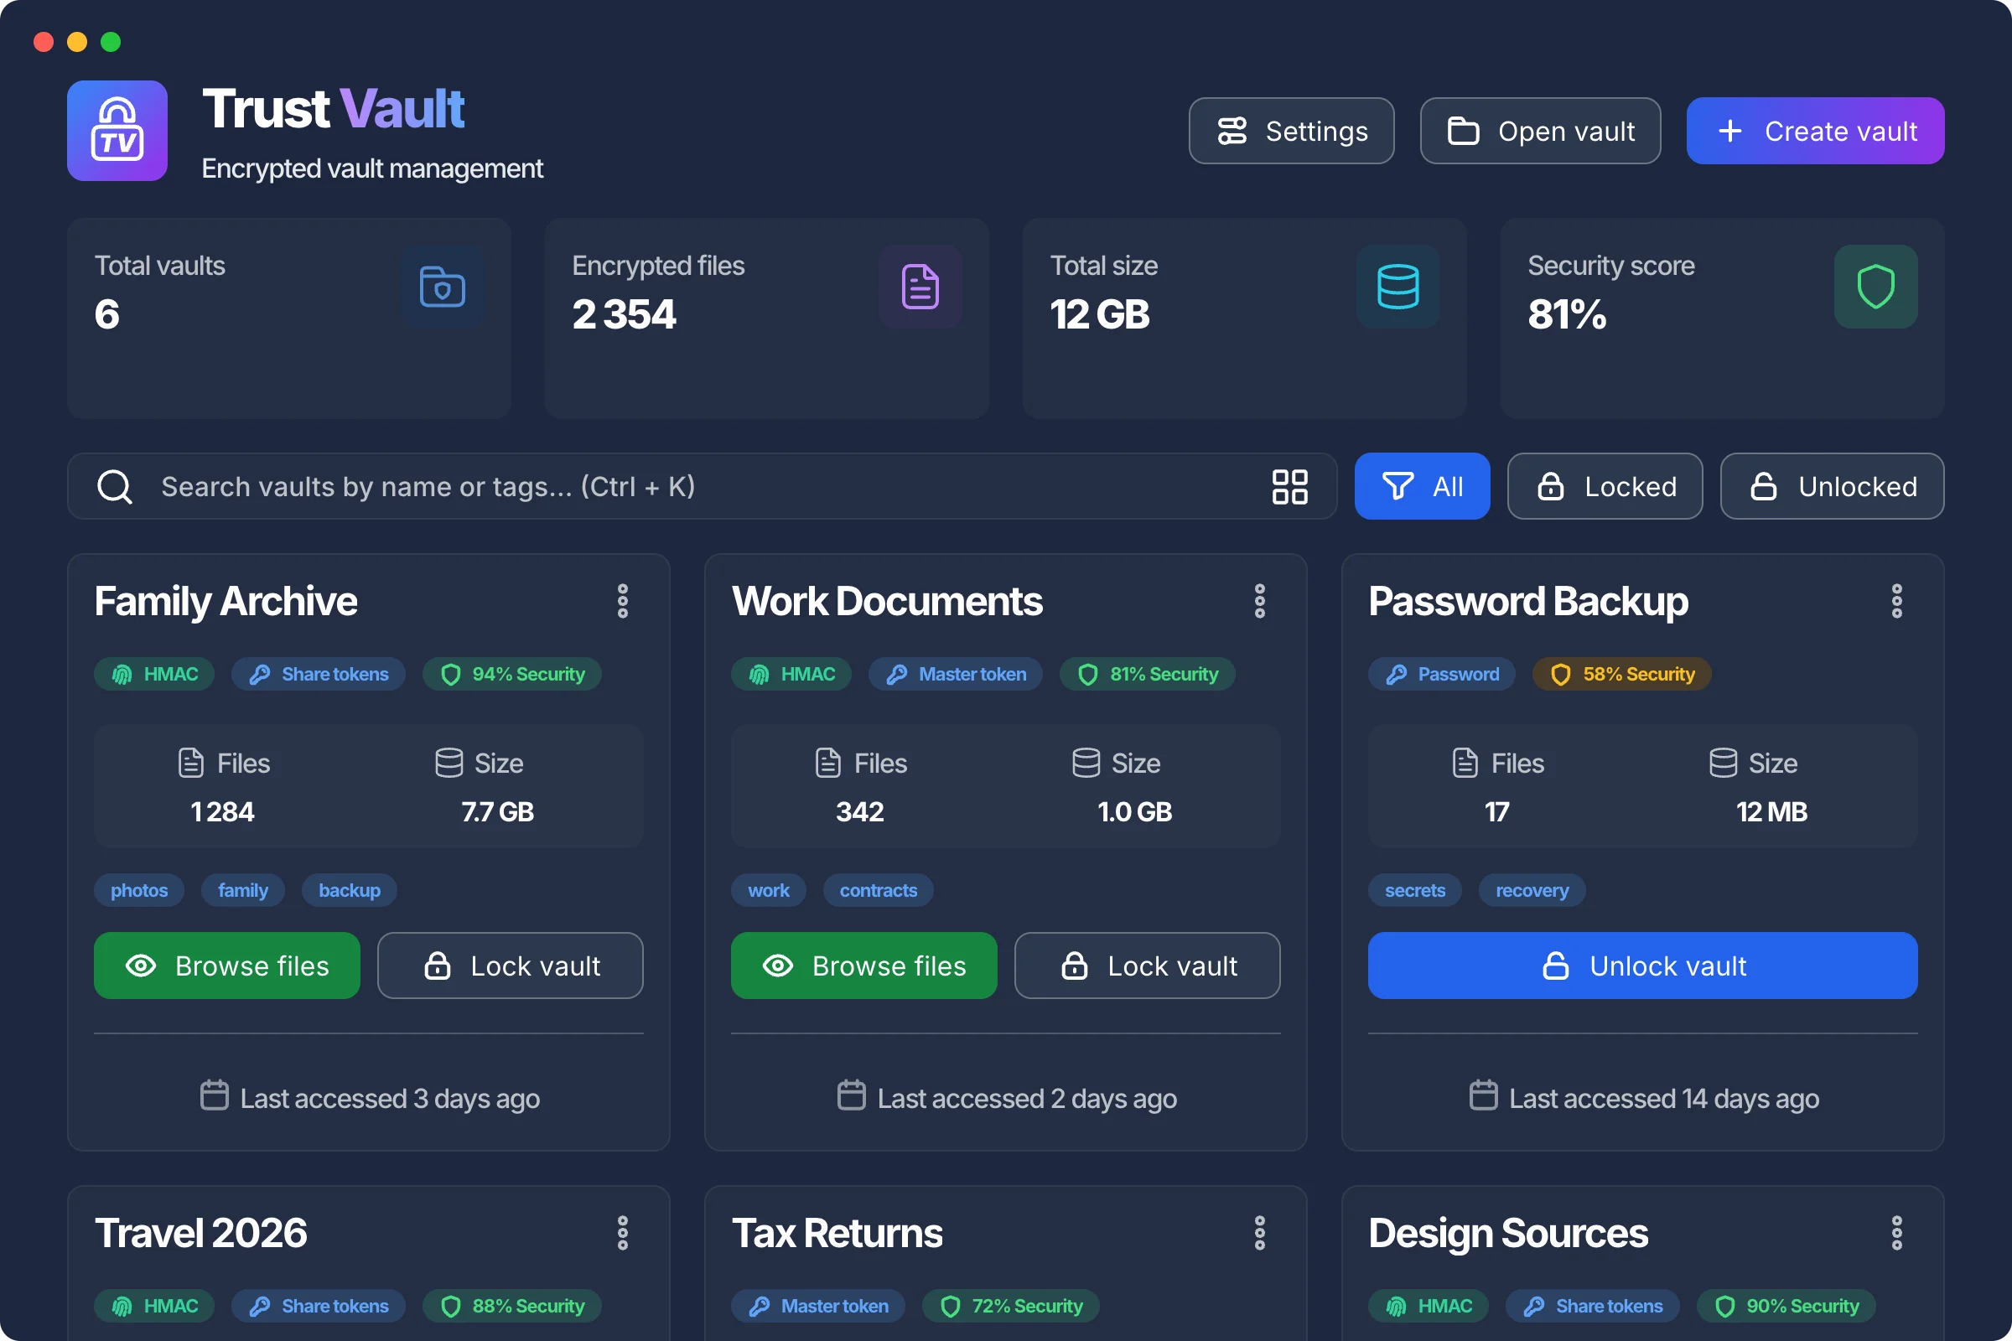Lock the Family Archive vault
The height and width of the screenshot is (1341, 2012).
[x=511, y=966]
